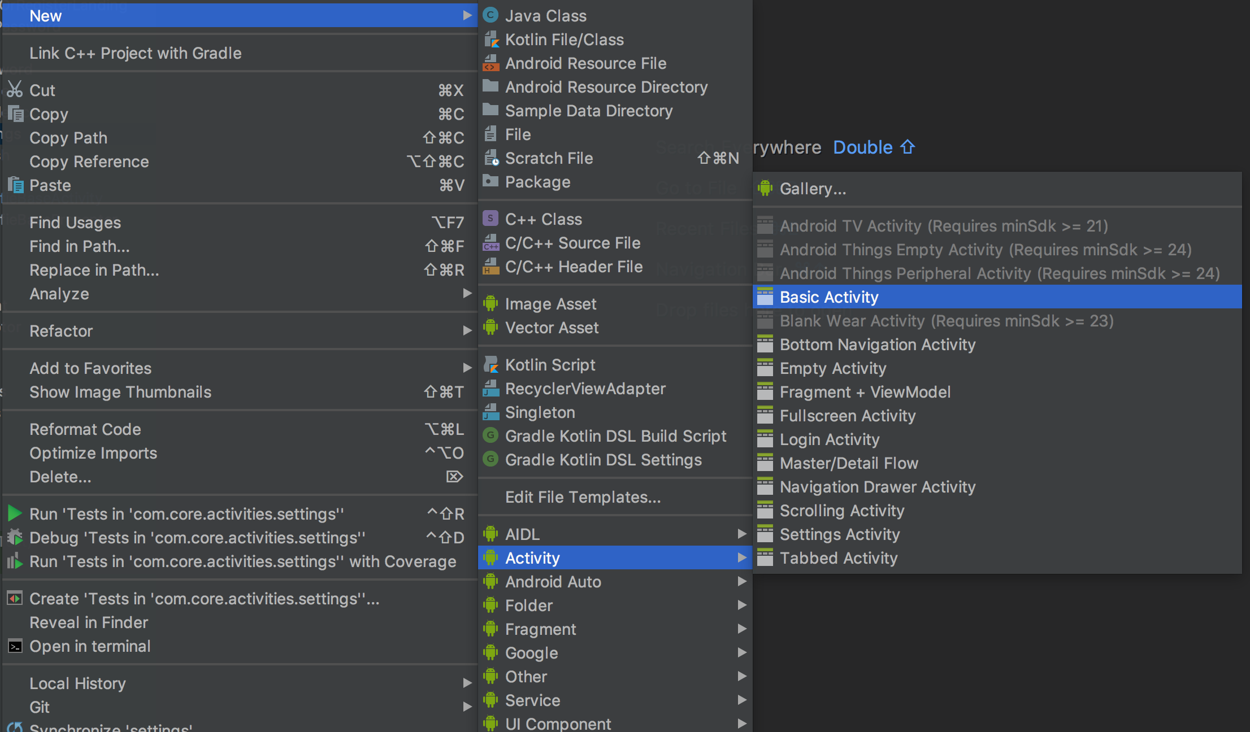Click the Gallery android icon
The image size is (1250, 732).
coord(765,188)
